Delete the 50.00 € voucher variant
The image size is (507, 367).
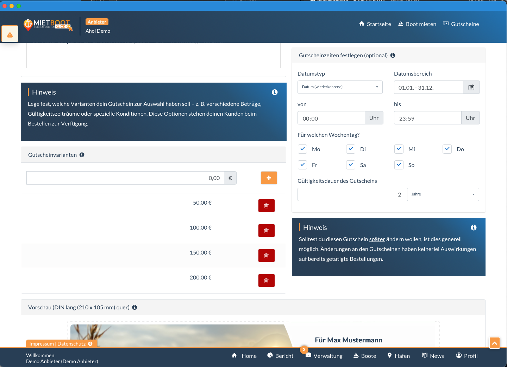[266, 206]
